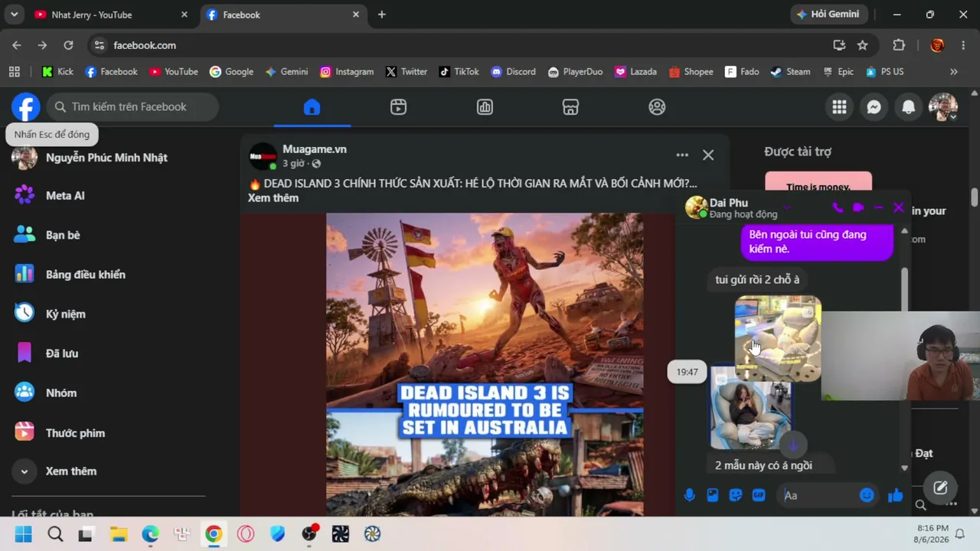Viewport: 980px width, 551px height.
Task: Expand the Dai Phu chat settings chevron
Action: (x=787, y=208)
